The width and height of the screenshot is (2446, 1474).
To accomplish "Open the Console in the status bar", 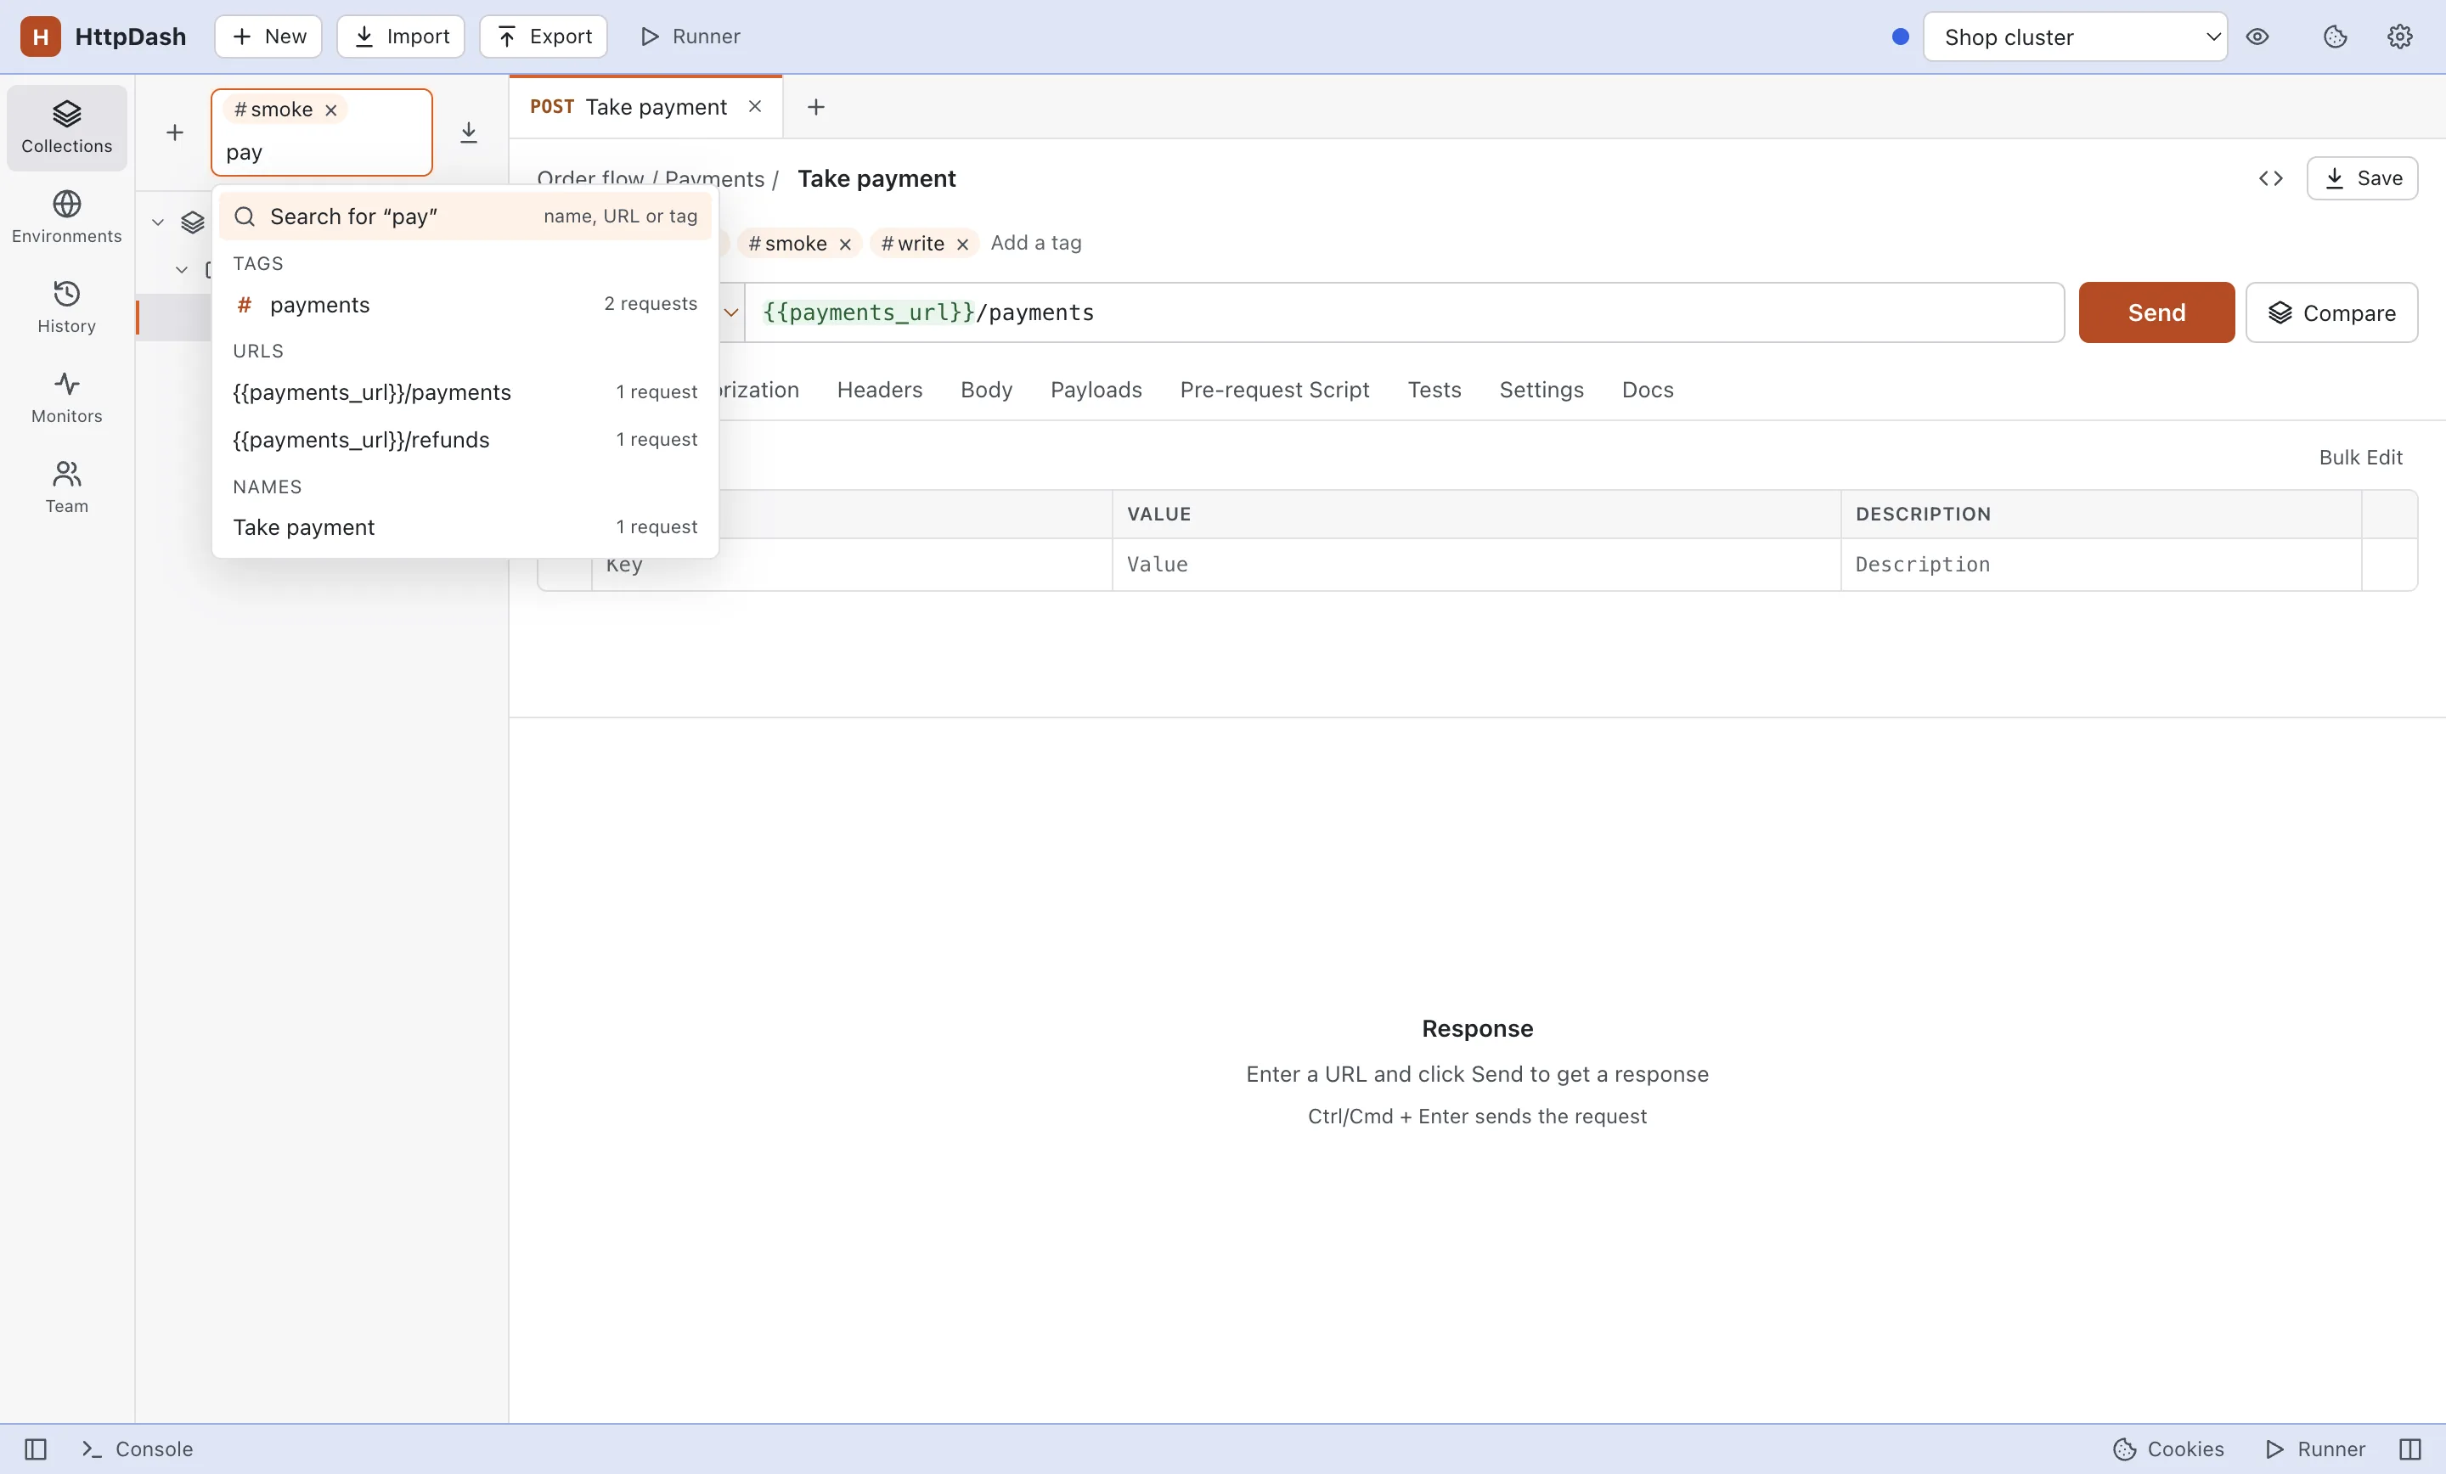I will coord(137,1449).
